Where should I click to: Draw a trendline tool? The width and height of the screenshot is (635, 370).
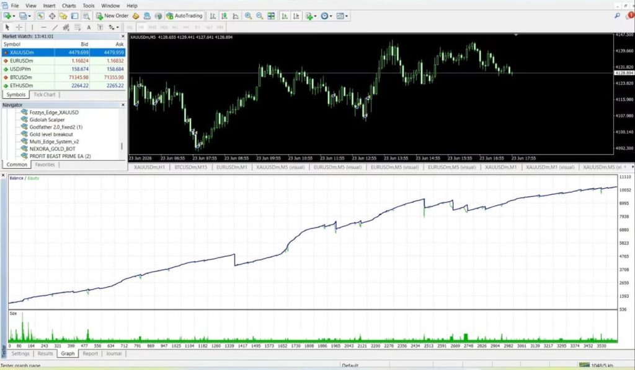[x=55, y=27]
